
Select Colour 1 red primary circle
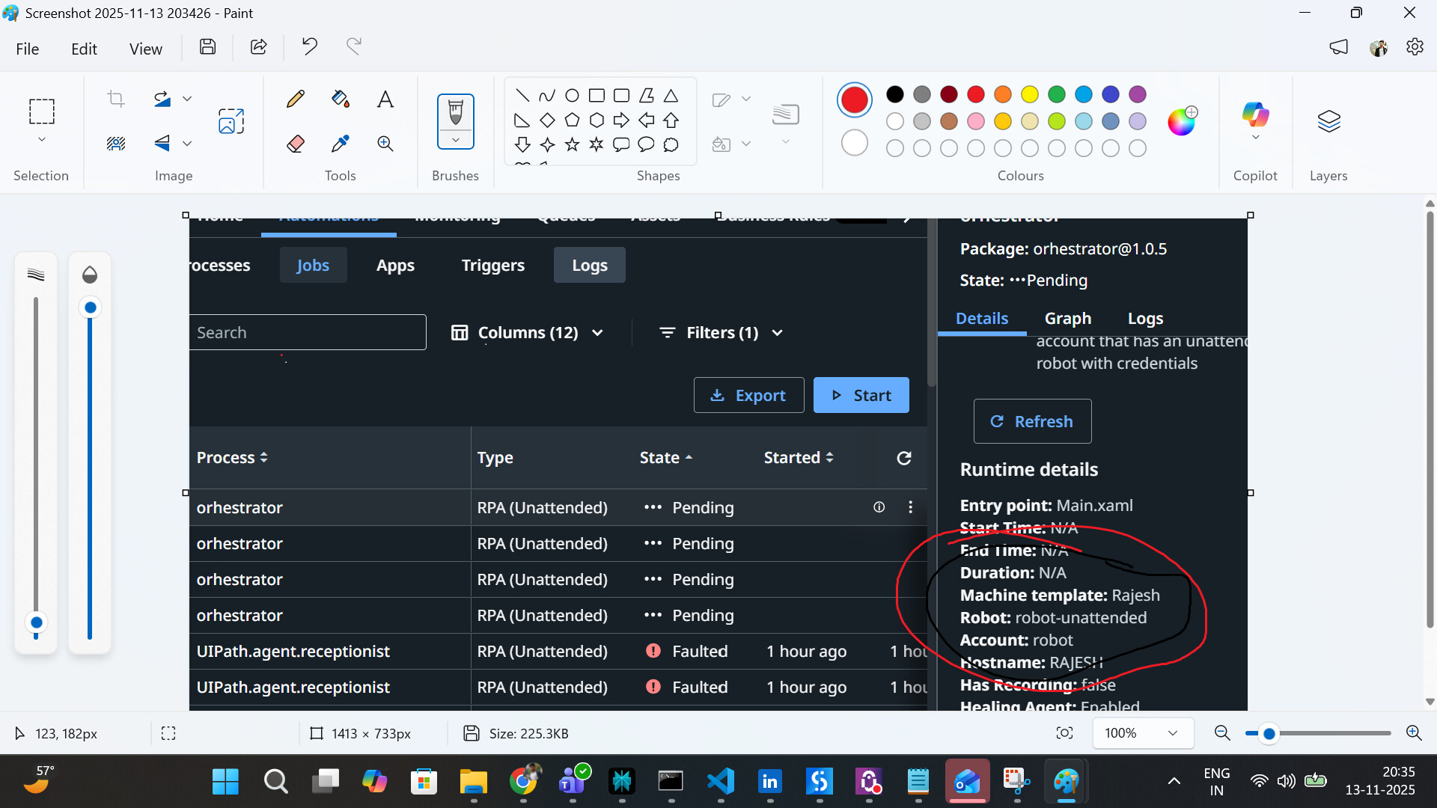[x=854, y=100]
